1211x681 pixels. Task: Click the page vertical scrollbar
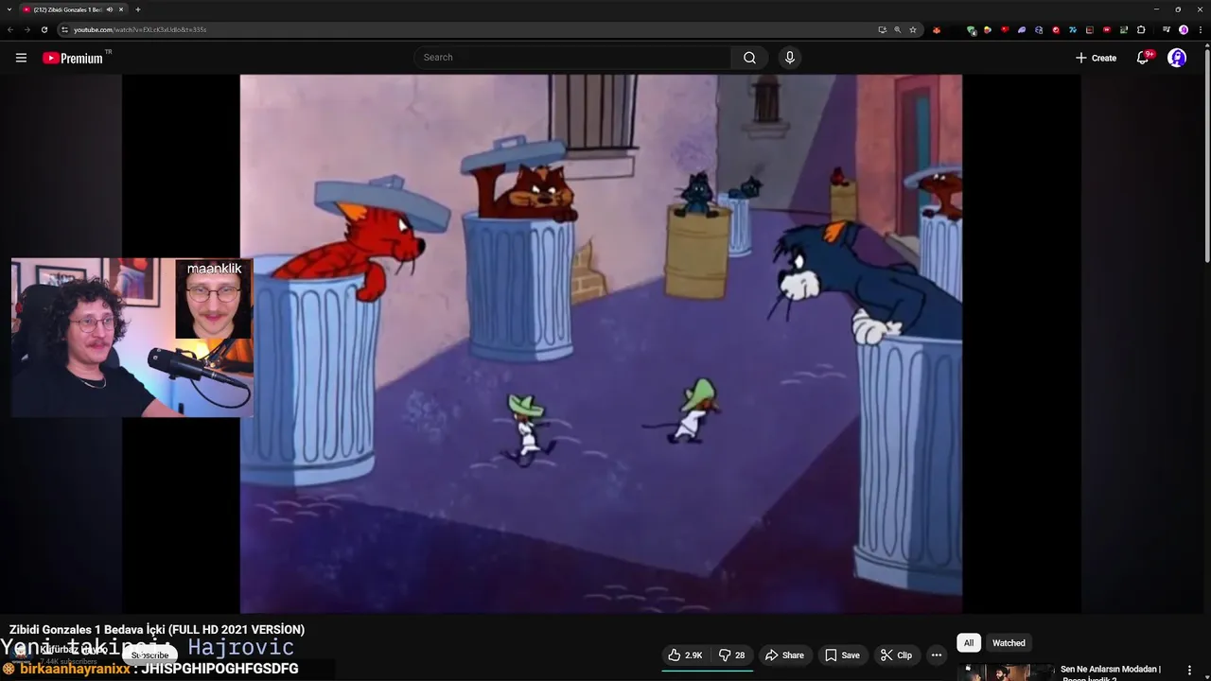point(1207,156)
